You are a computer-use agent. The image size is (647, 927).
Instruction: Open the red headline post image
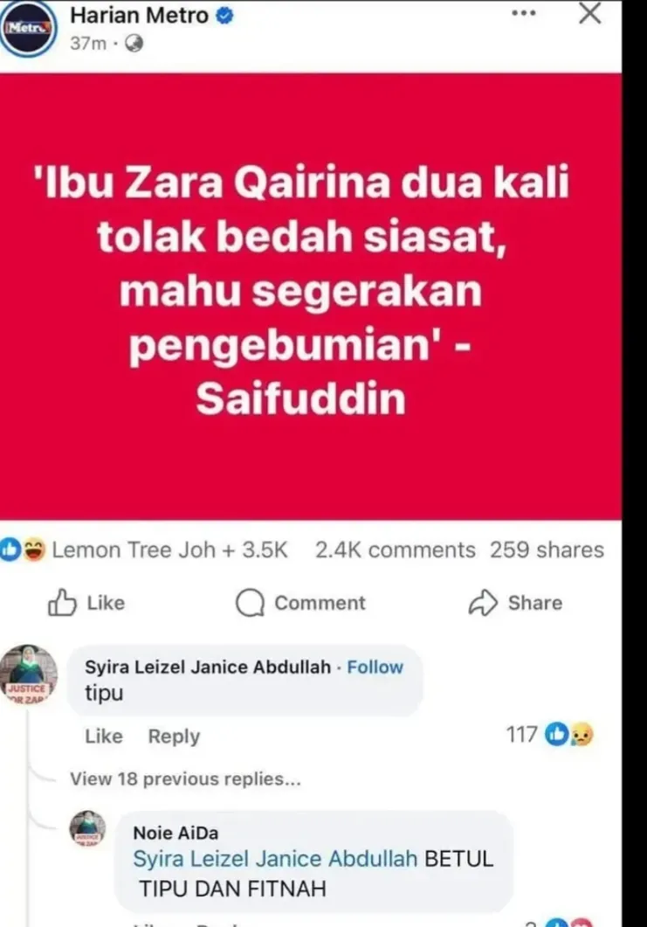311,296
